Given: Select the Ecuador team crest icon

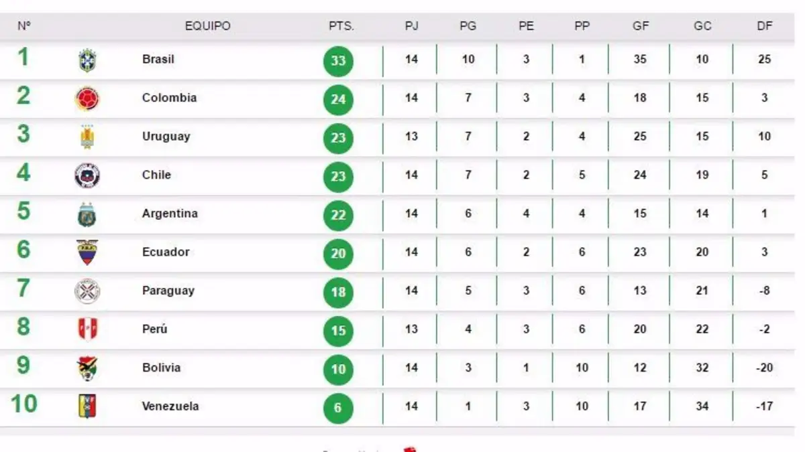Looking at the screenshot, I should [87, 253].
